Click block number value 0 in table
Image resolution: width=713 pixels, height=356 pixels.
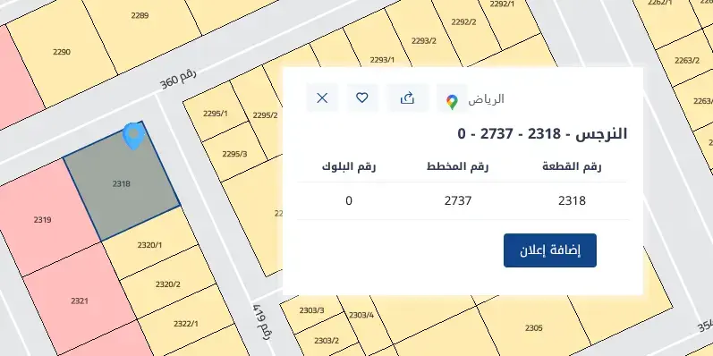point(349,200)
